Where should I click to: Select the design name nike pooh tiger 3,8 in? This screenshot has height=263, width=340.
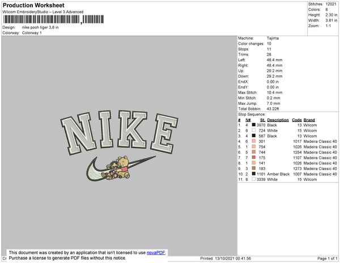(40, 28)
